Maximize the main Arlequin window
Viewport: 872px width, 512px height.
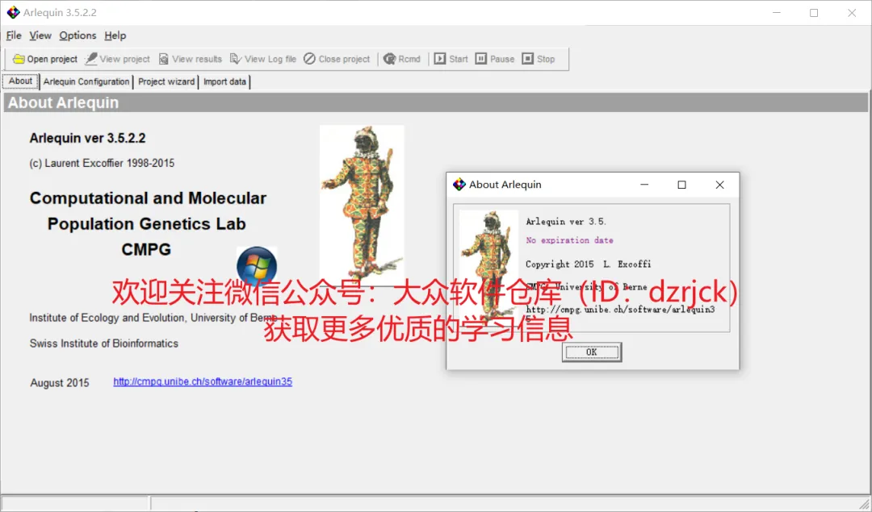(814, 13)
